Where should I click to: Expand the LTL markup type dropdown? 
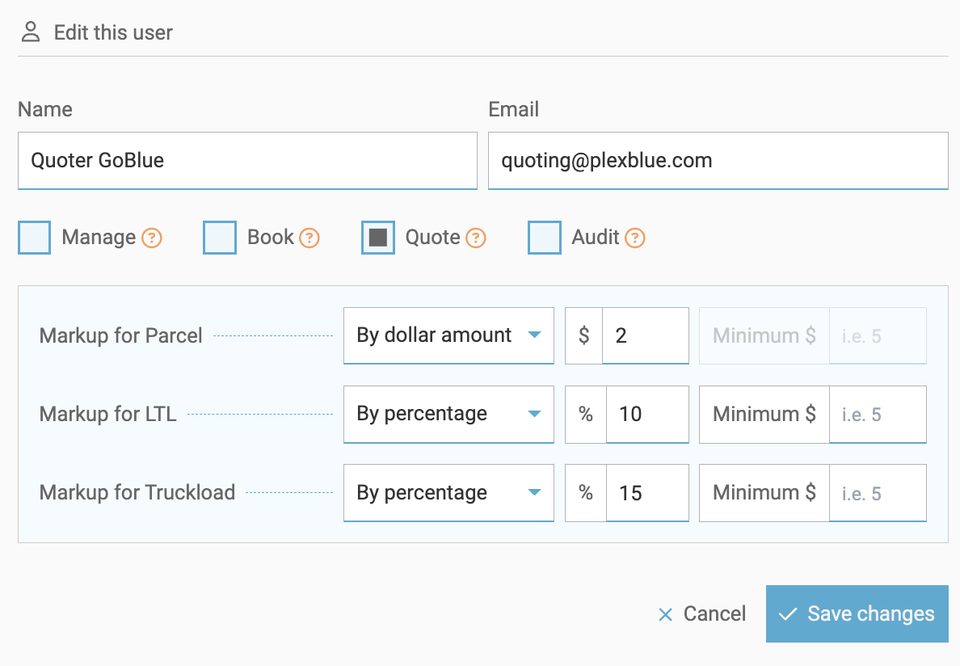(x=448, y=414)
